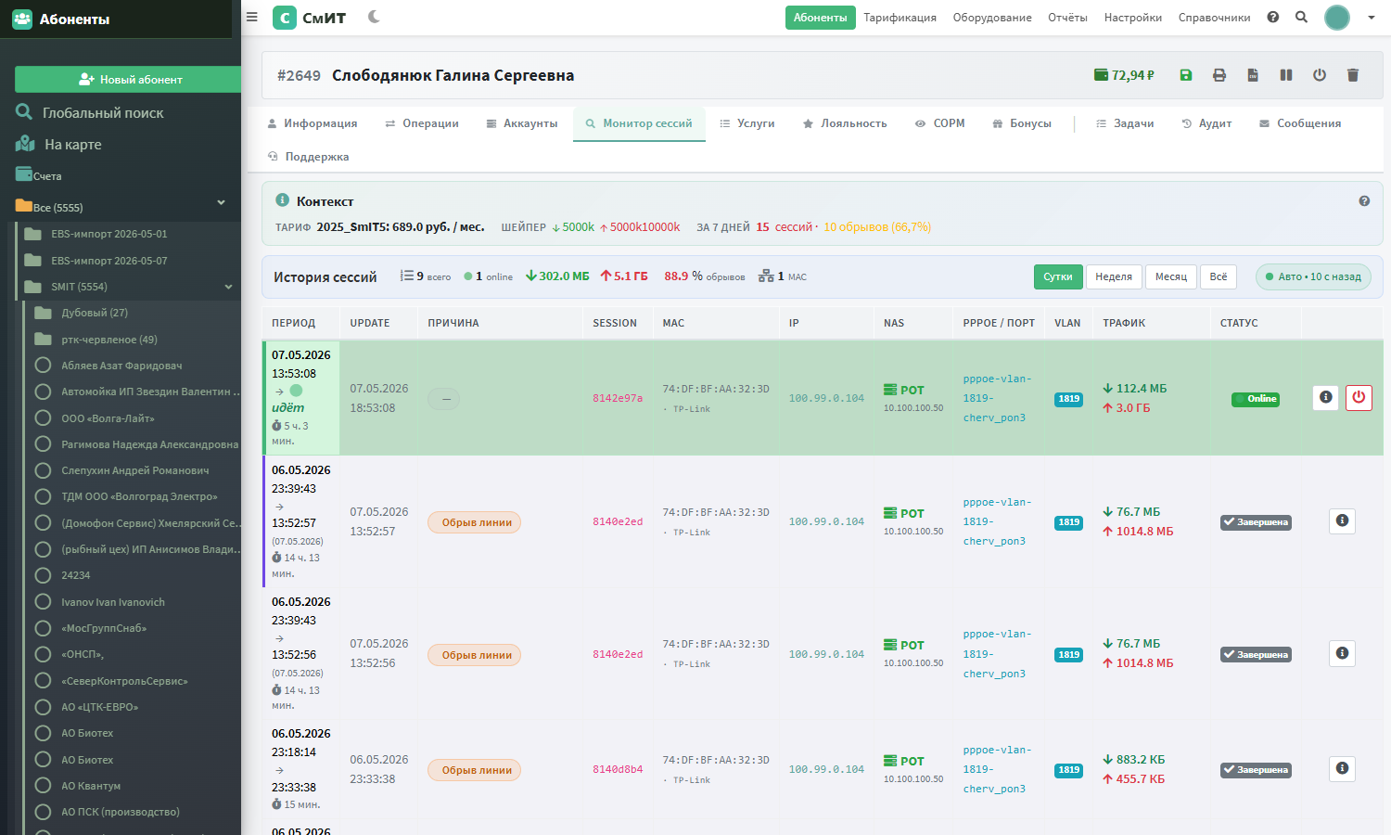Open the Бонусы tab

click(1022, 123)
